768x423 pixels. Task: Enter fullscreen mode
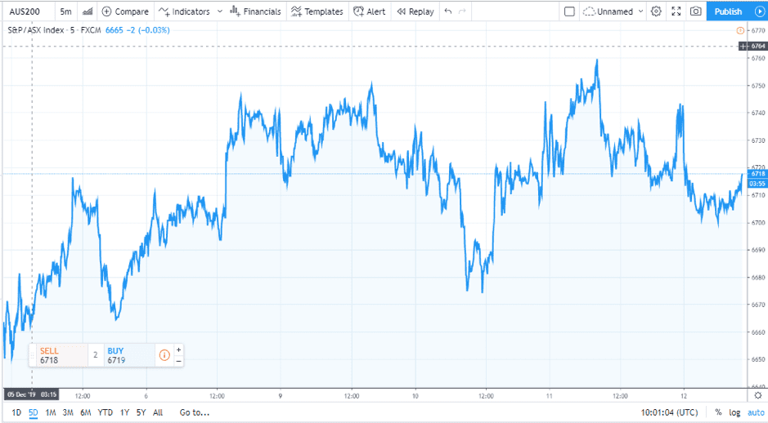[x=676, y=11]
